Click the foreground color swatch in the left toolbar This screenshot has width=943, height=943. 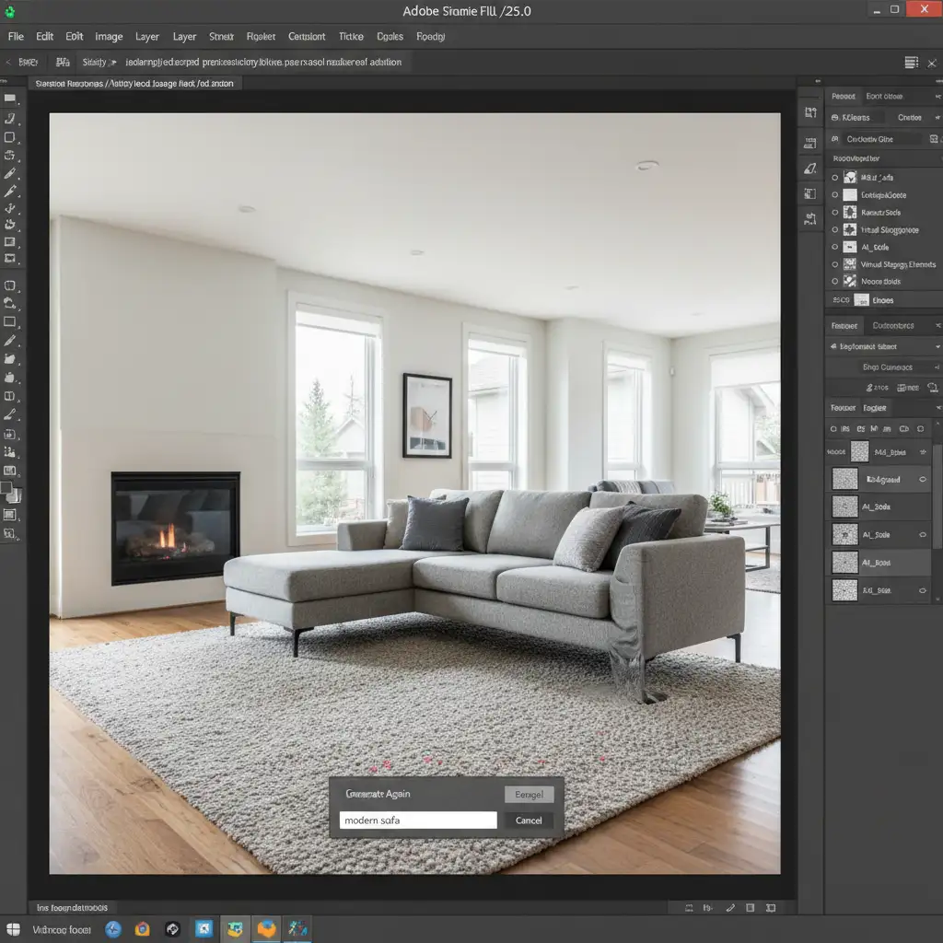pos(6,487)
